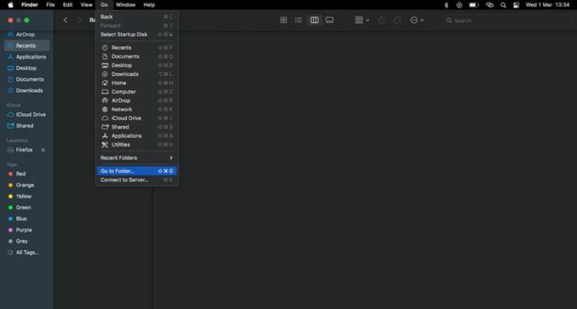The image size is (577, 309).
Task: Open iCloud Drive in the sidebar
Action: 27,115
